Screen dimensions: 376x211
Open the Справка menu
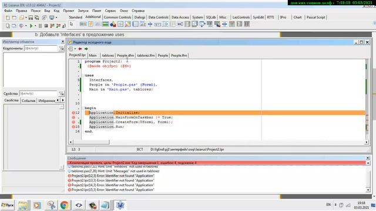pos(138,11)
